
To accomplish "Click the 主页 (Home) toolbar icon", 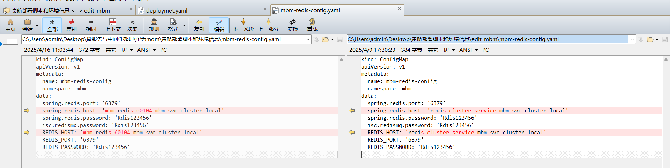I will (x=10, y=25).
